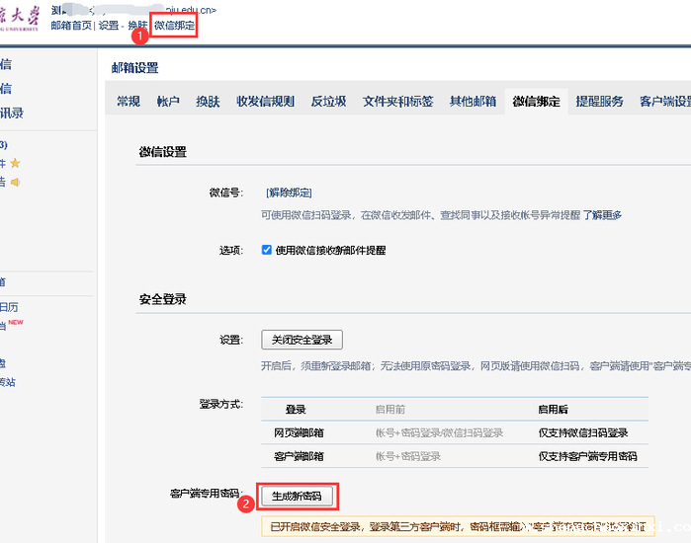Go to 邮箱首页 in top header
Viewport: 691px width, 543px height.
click(71, 25)
